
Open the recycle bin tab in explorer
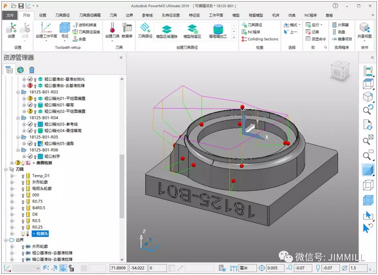click(32, 70)
